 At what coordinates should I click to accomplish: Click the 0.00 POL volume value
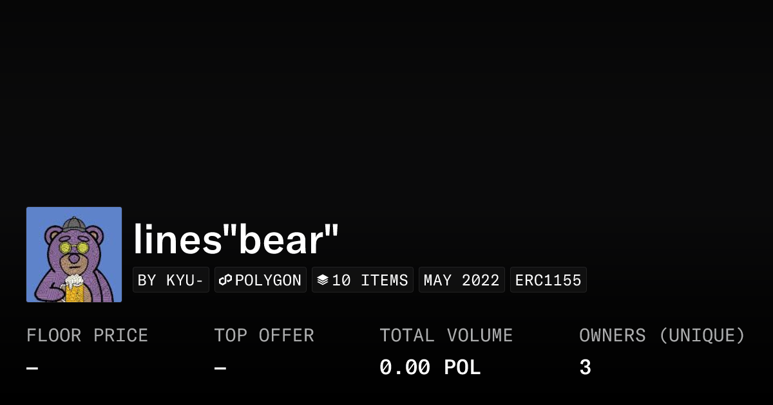pyautogui.click(x=430, y=368)
